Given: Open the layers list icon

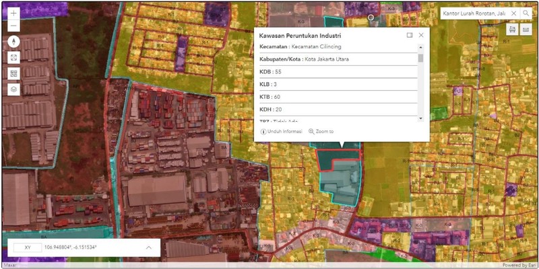Looking at the screenshot, I should tap(14, 89).
